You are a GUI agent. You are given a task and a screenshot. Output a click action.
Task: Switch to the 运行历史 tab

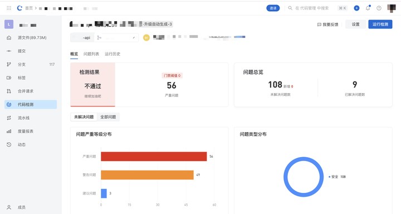113,54
